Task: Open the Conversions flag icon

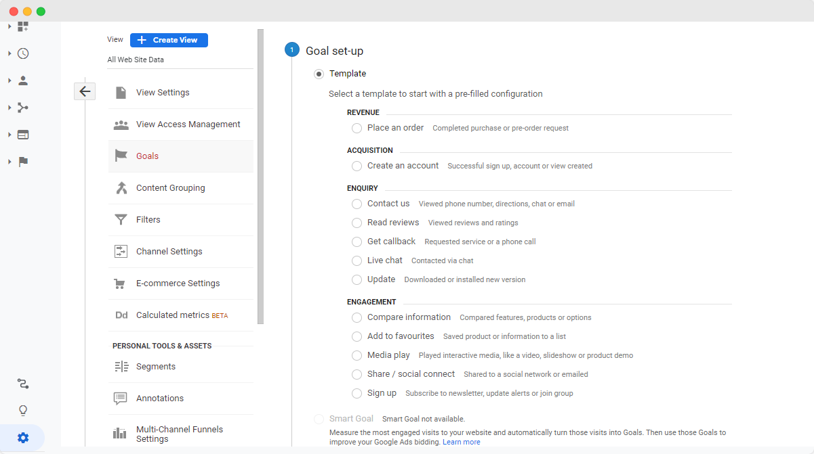Action: point(23,162)
